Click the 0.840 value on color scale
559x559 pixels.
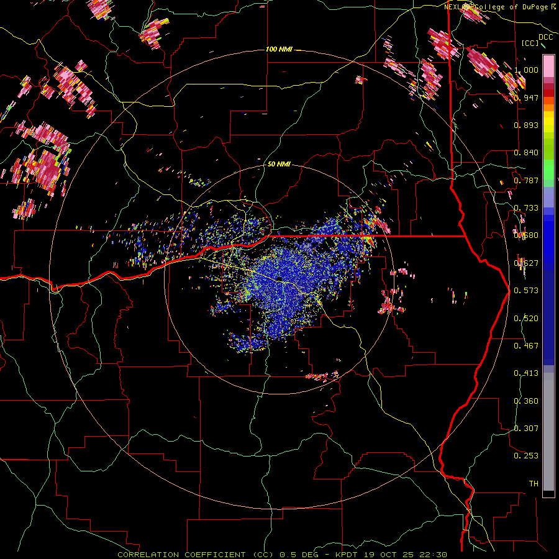point(526,153)
